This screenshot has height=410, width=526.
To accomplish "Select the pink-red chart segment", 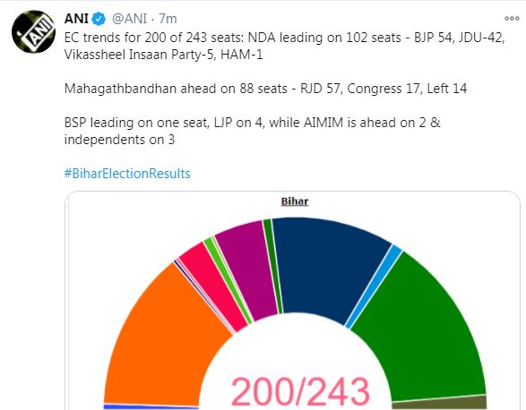I will click(x=215, y=285).
